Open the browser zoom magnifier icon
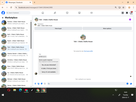This screenshot has height=102, width=136. click(116, 7)
